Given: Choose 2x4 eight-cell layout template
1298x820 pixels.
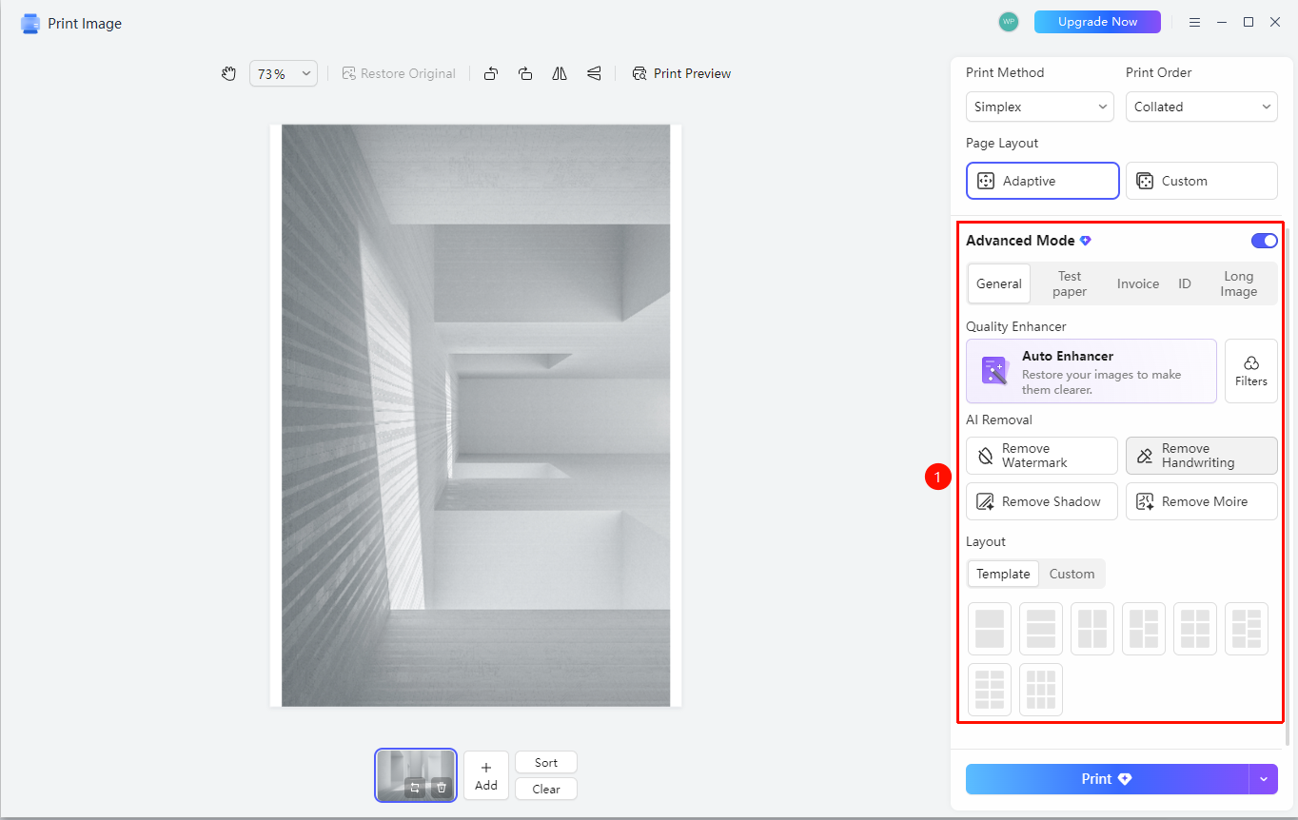Looking at the screenshot, I should tap(990, 690).
